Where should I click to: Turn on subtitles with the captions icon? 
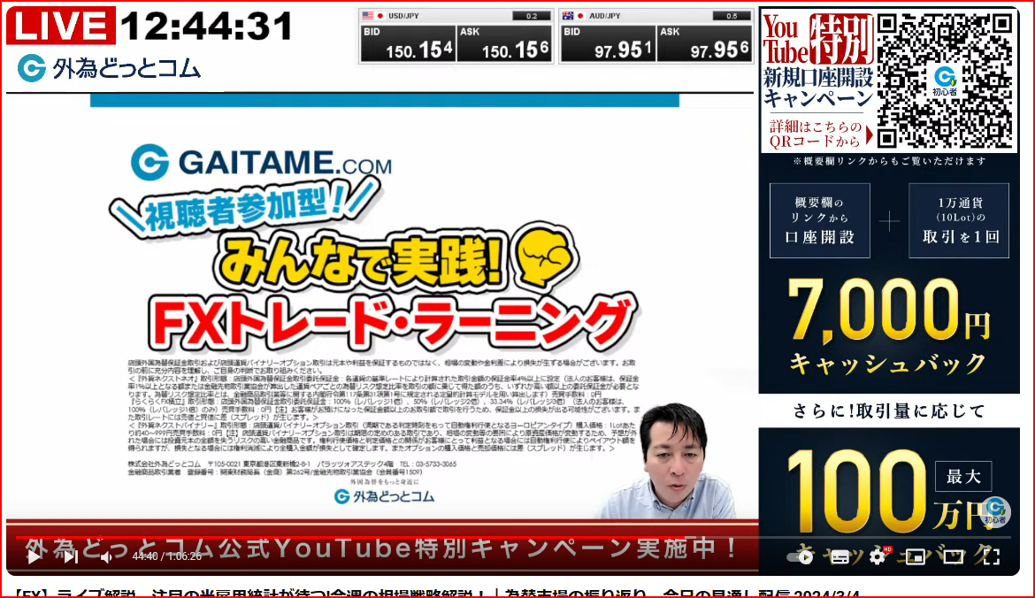[839, 557]
